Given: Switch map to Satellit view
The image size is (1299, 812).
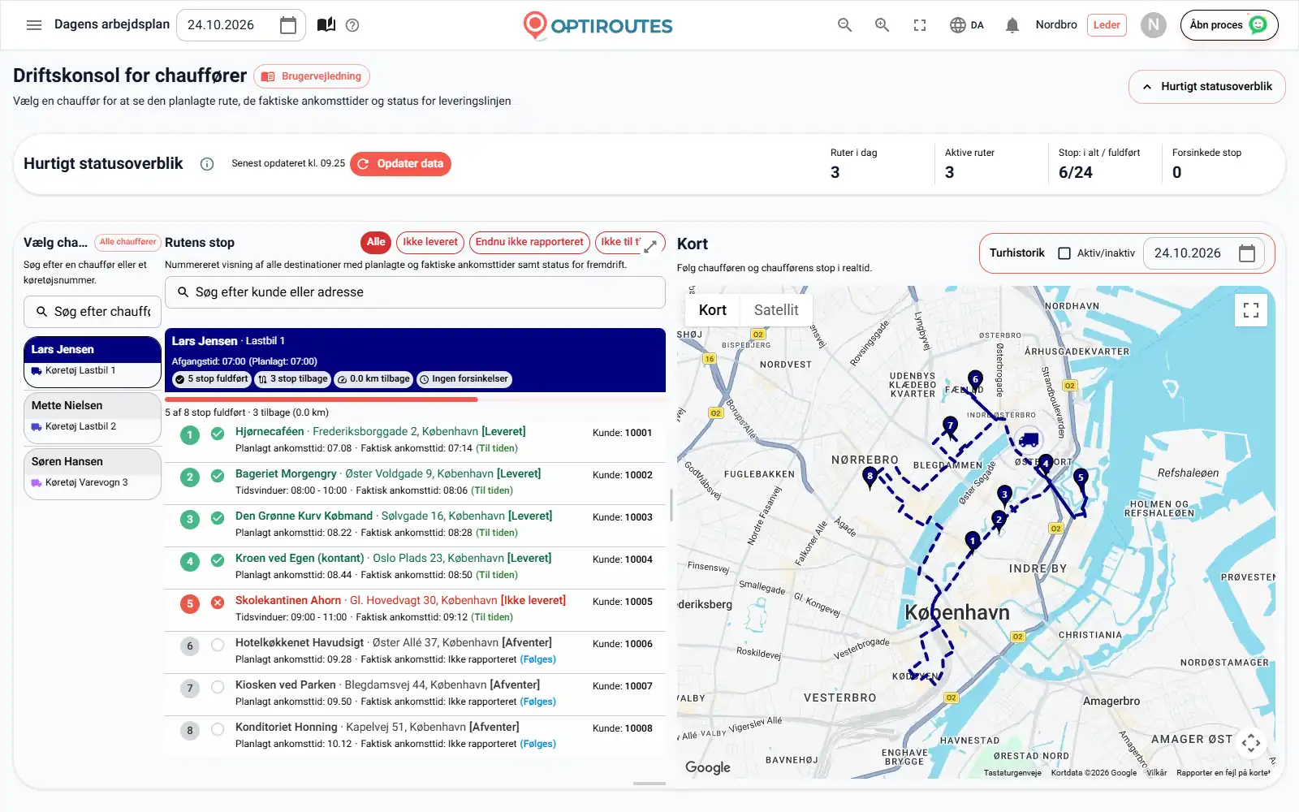Looking at the screenshot, I should (776, 310).
